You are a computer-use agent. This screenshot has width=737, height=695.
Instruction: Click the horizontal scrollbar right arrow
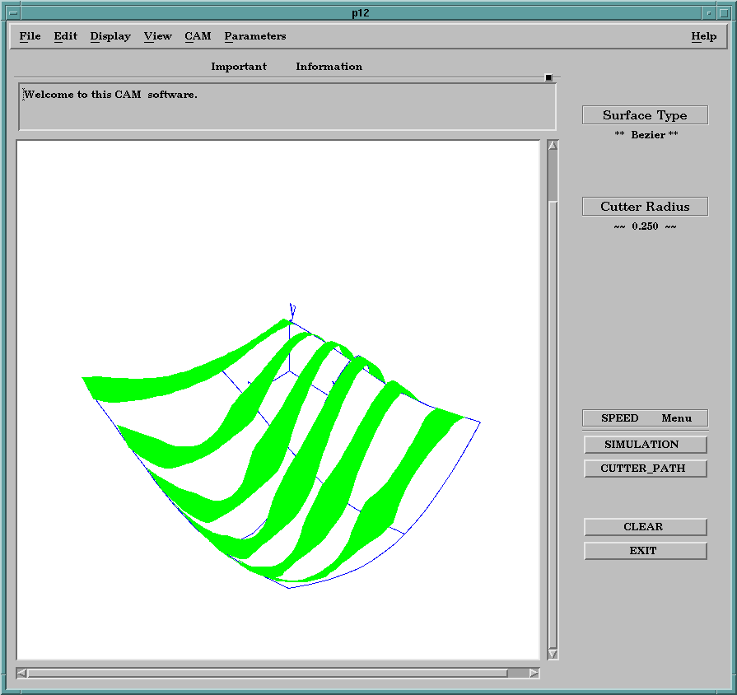534,673
